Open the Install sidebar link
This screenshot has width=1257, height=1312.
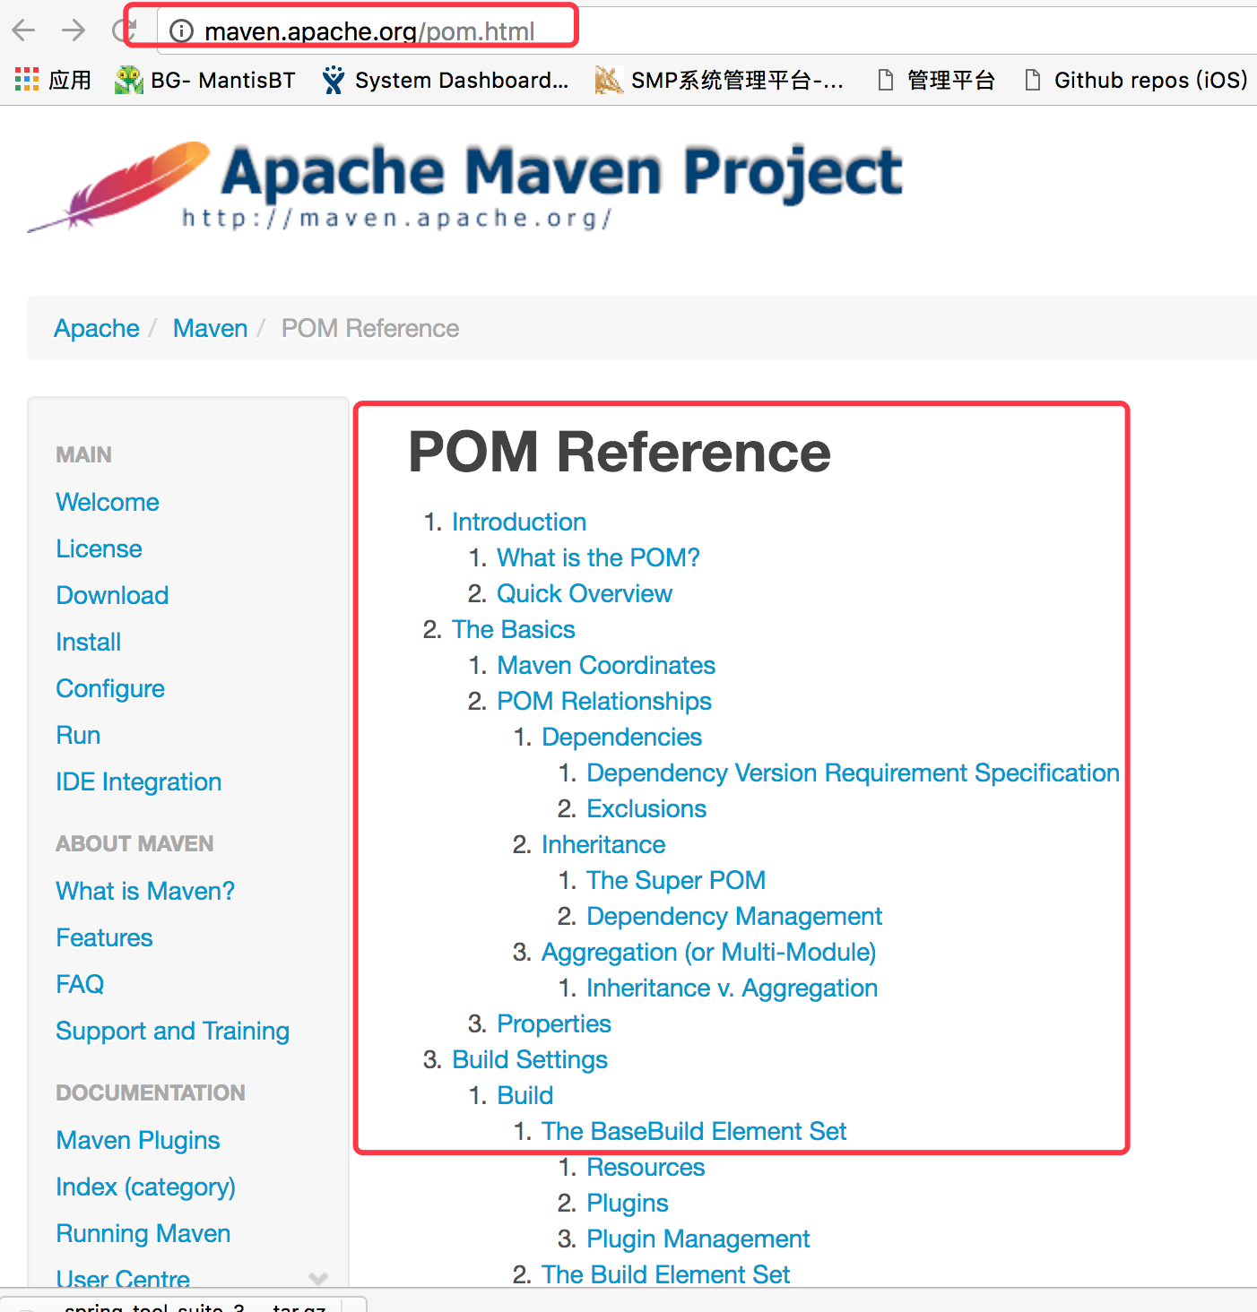coord(88,642)
